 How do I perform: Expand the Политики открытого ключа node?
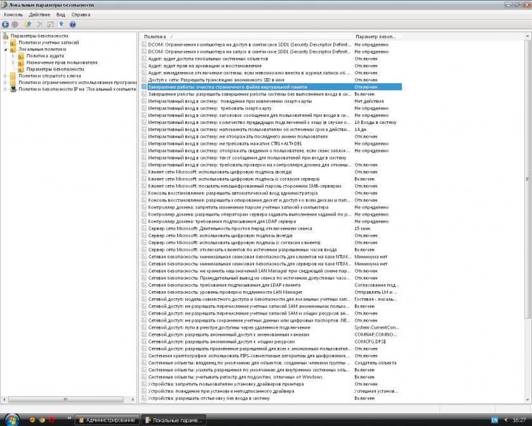point(4,76)
